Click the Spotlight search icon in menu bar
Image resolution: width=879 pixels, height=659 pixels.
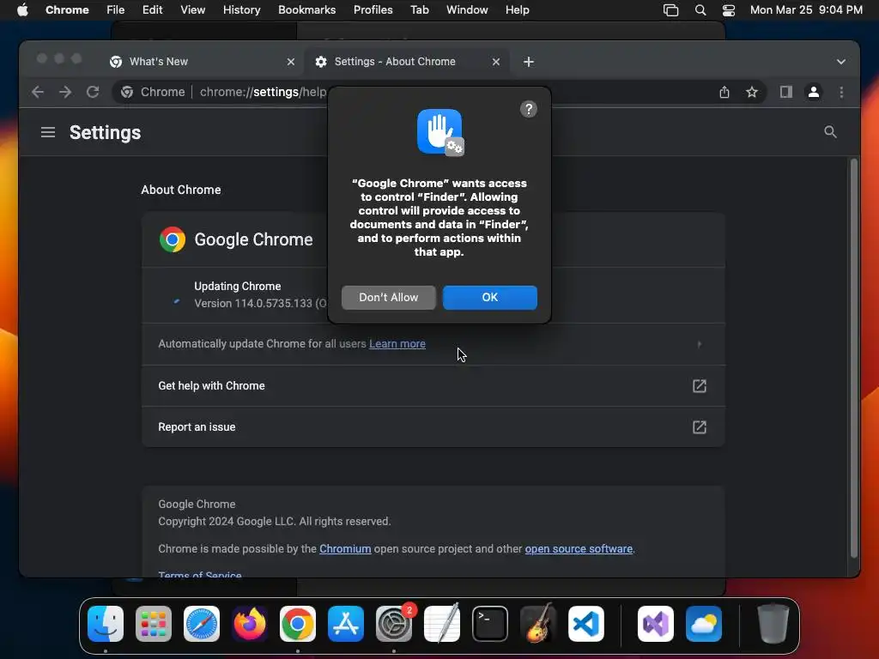click(x=700, y=10)
